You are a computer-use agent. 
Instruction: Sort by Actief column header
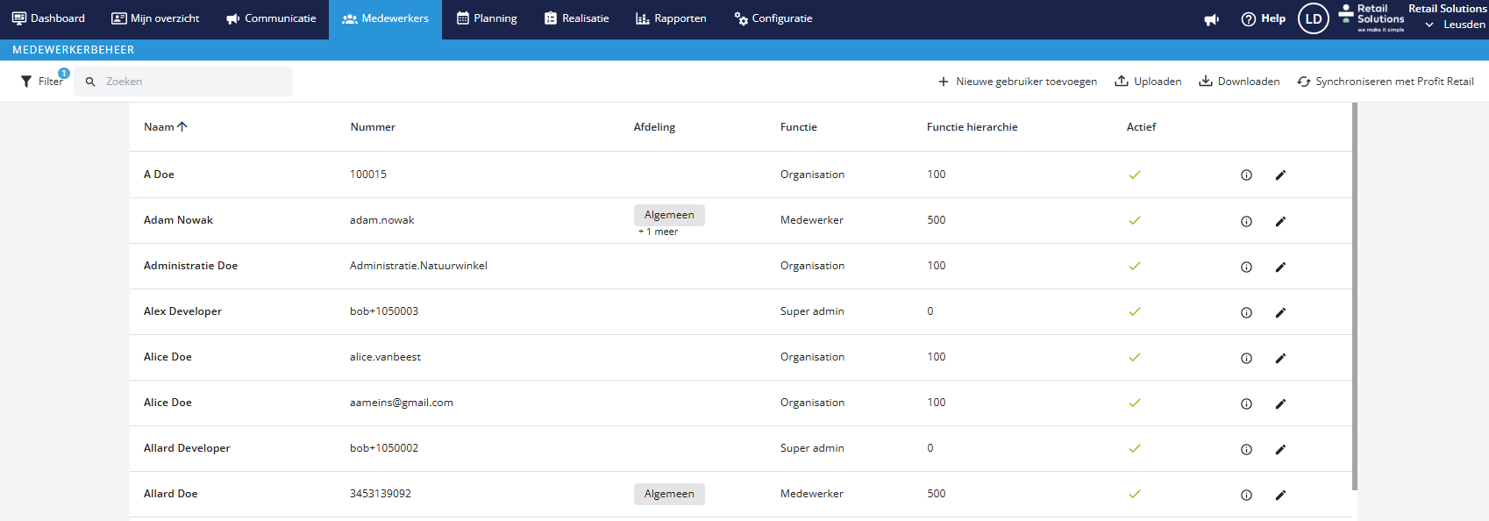(x=1141, y=127)
